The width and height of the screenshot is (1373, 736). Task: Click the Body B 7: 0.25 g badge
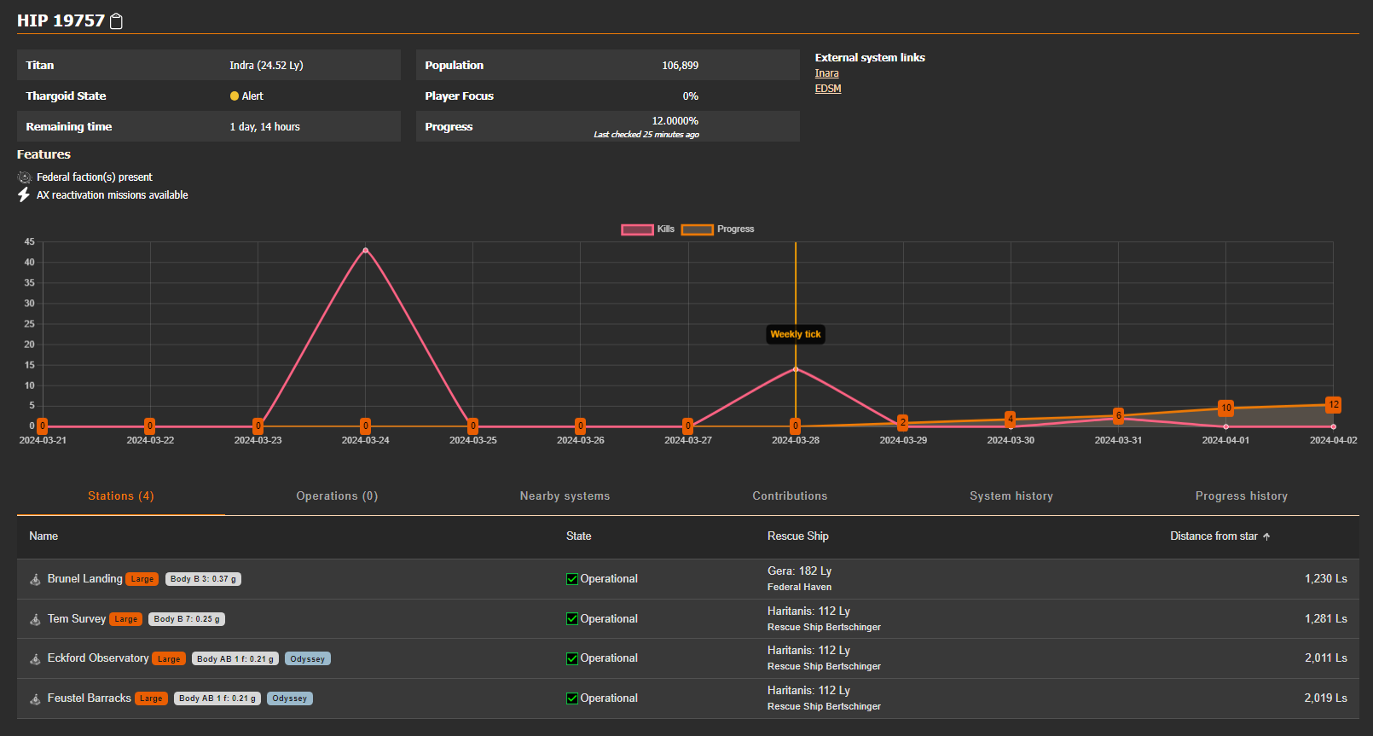point(187,619)
